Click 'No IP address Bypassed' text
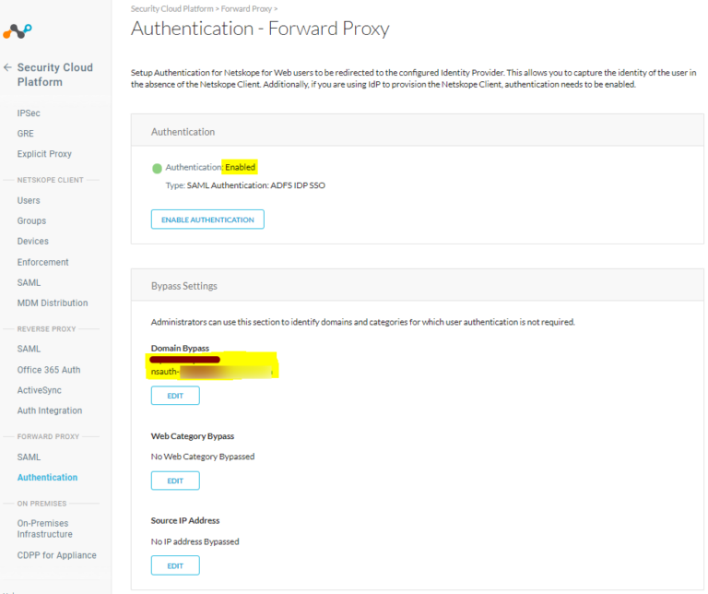Image resolution: width=708 pixels, height=594 pixels. [195, 541]
